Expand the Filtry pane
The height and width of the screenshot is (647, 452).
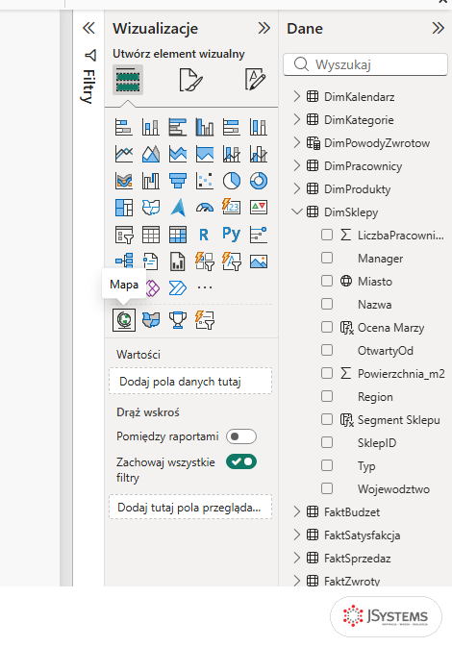click(x=88, y=29)
